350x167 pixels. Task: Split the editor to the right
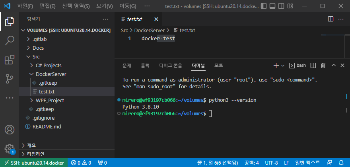(331, 19)
